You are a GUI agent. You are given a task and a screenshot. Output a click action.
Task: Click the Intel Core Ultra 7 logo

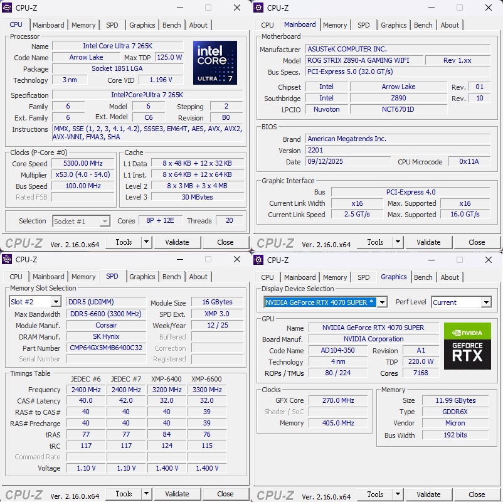215,63
